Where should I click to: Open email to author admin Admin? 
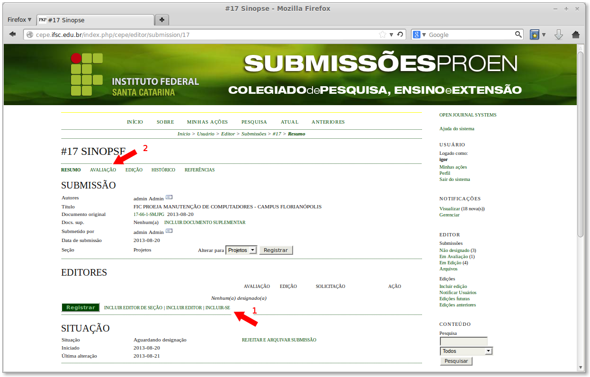(x=169, y=197)
